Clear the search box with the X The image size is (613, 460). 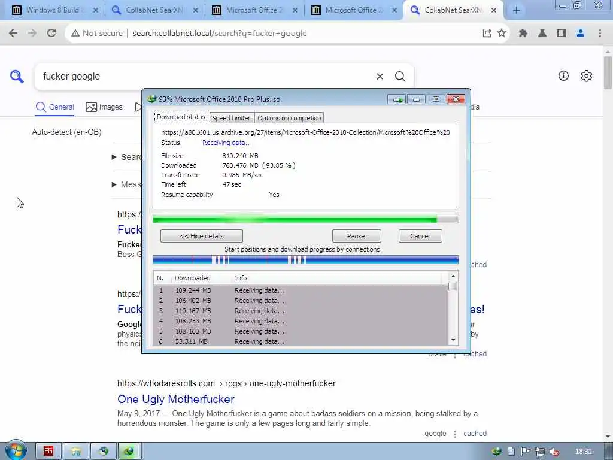pyautogui.click(x=380, y=77)
